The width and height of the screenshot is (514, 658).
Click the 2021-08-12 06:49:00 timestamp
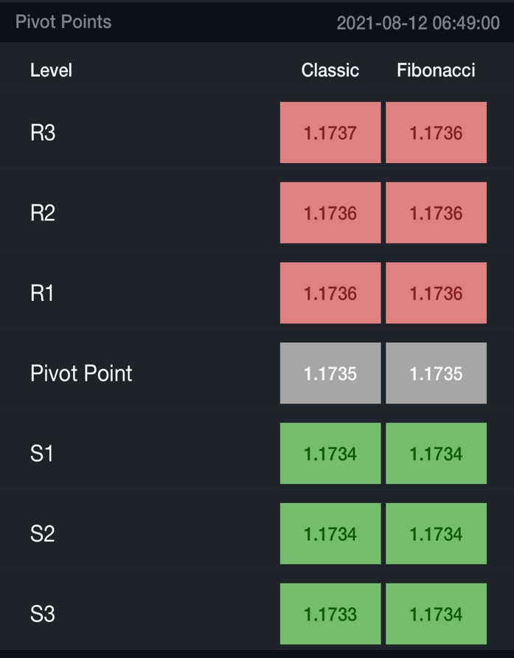[417, 23]
